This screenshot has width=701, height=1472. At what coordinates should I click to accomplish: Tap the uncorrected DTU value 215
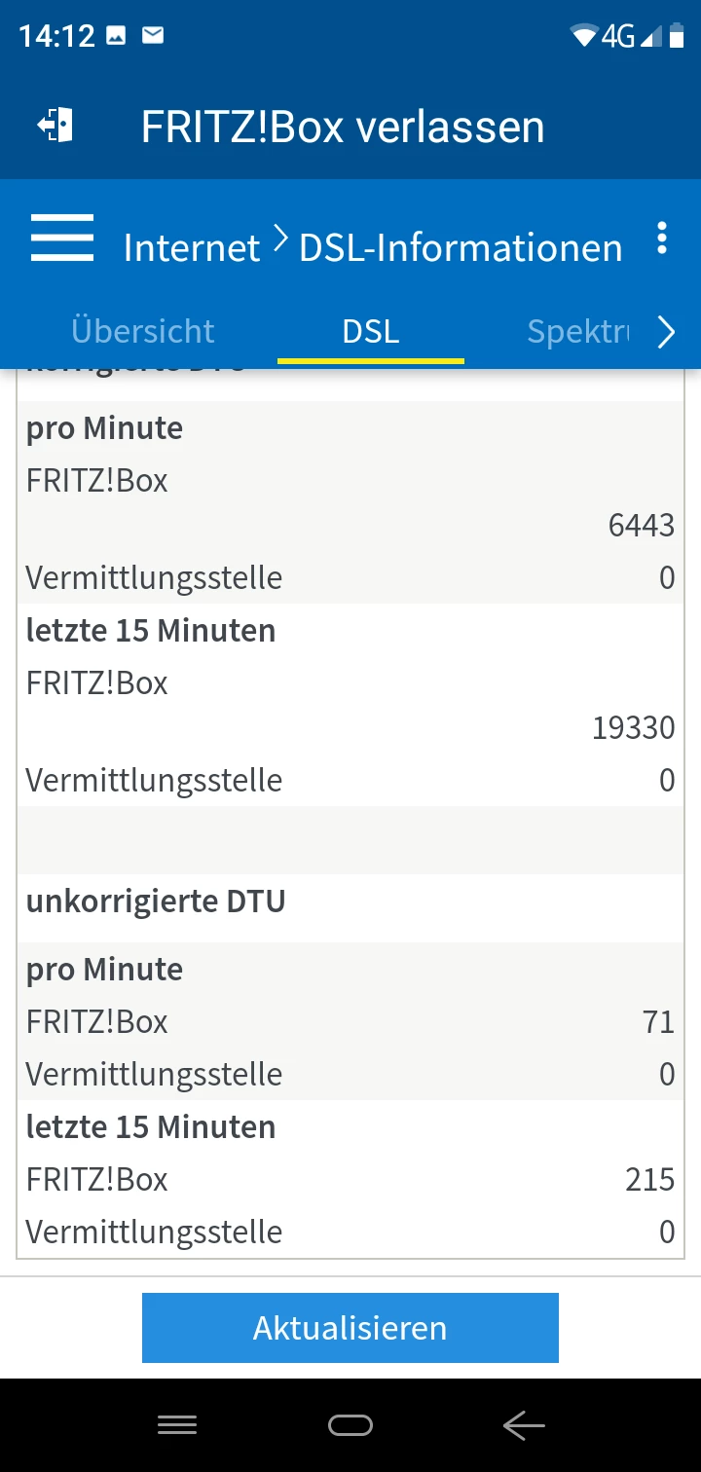pos(649,1180)
